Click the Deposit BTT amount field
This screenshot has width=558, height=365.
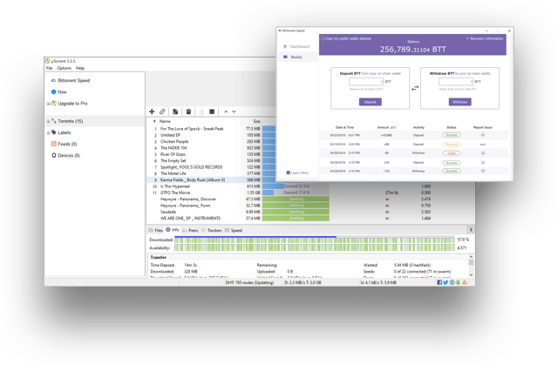pos(366,82)
